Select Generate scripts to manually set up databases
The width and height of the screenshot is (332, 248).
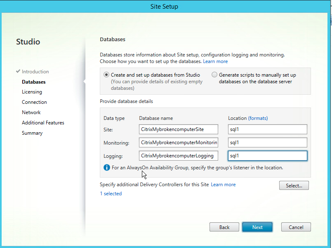214,75
